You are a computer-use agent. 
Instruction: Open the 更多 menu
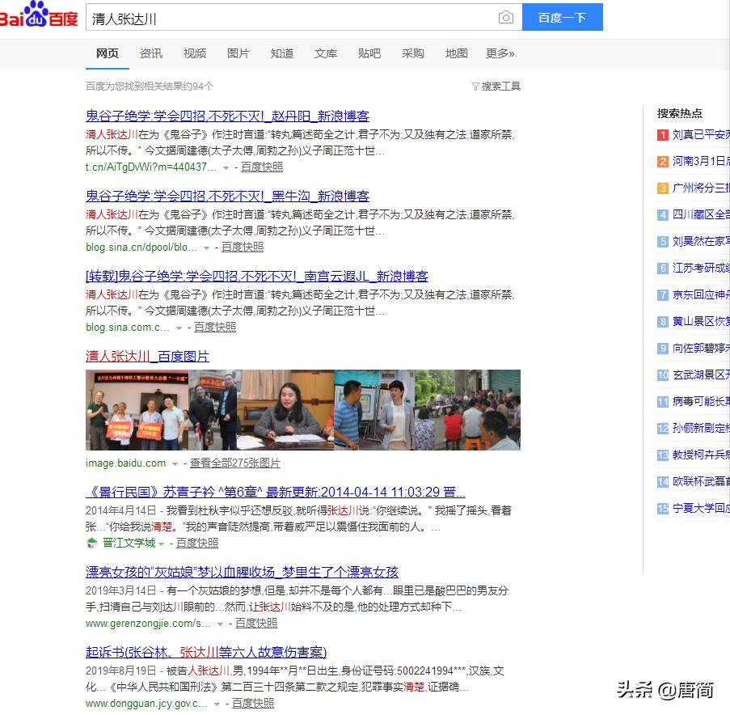click(499, 53)
